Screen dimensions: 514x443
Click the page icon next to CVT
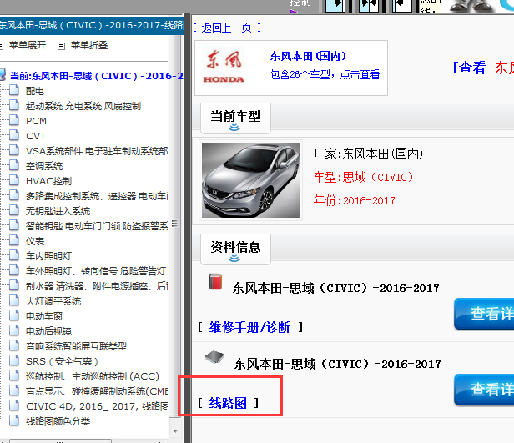[x=13, y=135]
